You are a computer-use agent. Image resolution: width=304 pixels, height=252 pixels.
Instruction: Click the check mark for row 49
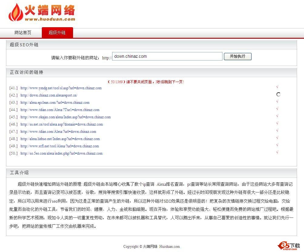tap(277, 145)
